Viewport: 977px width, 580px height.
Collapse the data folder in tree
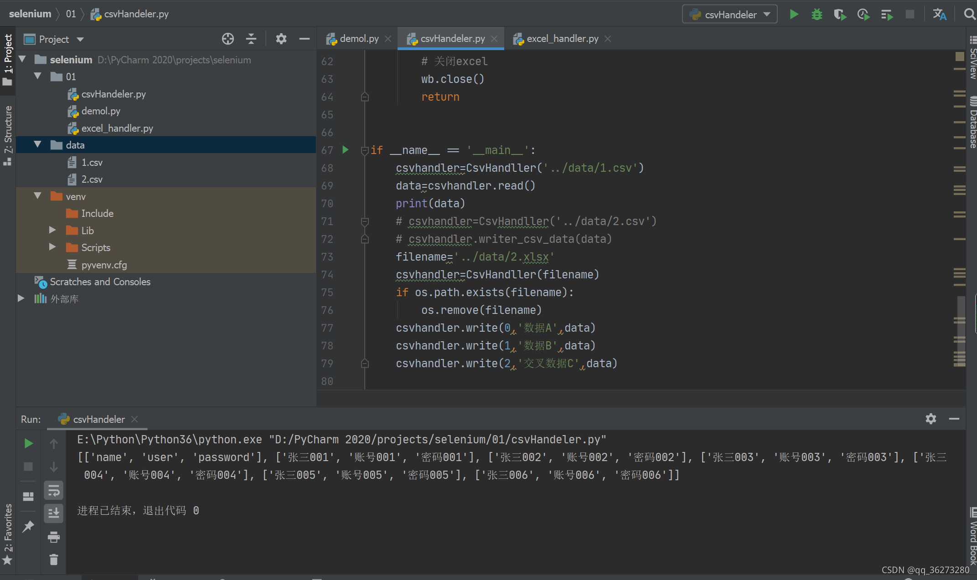38,145
